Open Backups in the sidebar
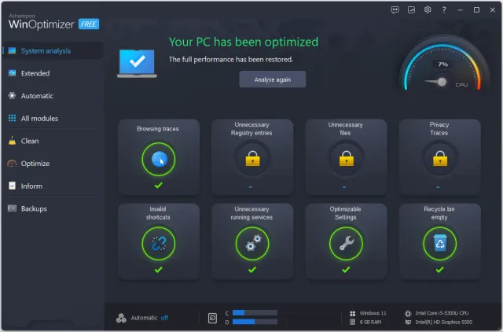The height and width of the screenshot is (332, 503). click(34, 208)
